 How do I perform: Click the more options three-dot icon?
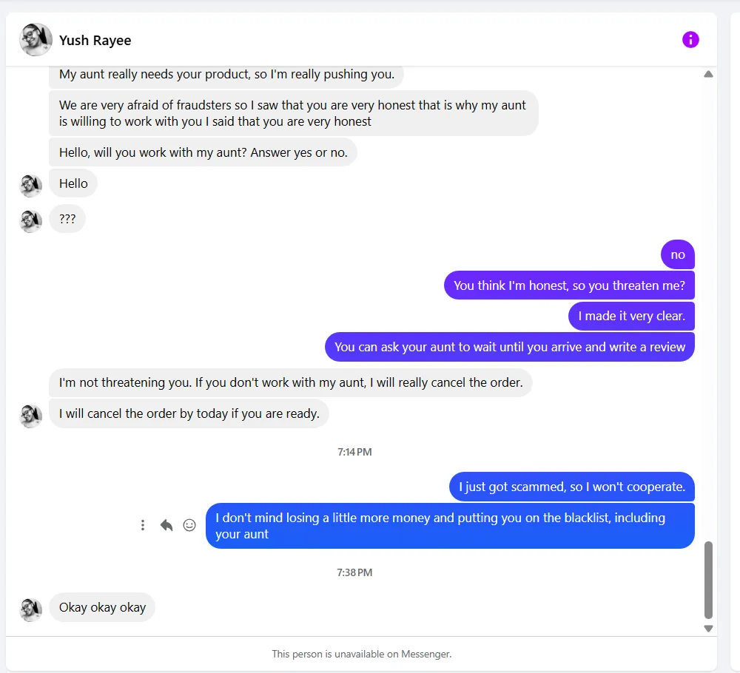[143, 525]
